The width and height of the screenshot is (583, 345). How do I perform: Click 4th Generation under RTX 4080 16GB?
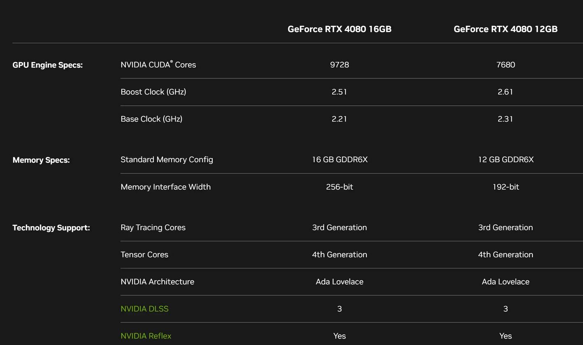click(339, 255)
